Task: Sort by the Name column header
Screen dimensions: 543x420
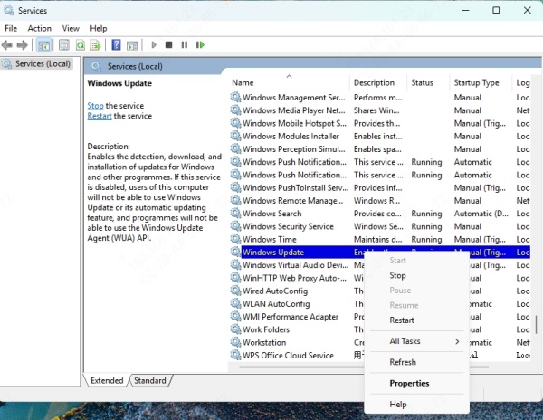Action: point(290,82)
